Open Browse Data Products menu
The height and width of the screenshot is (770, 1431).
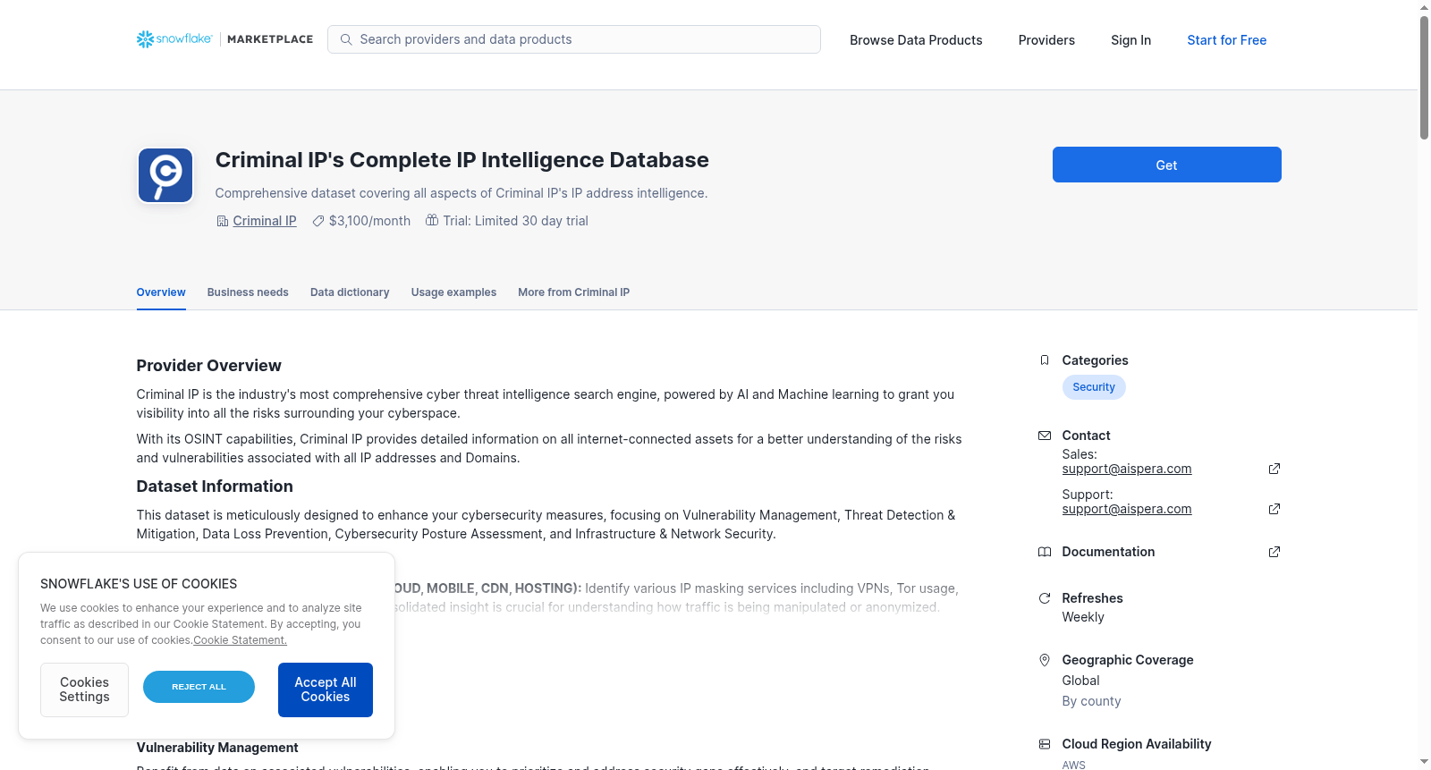coord(916,40)
